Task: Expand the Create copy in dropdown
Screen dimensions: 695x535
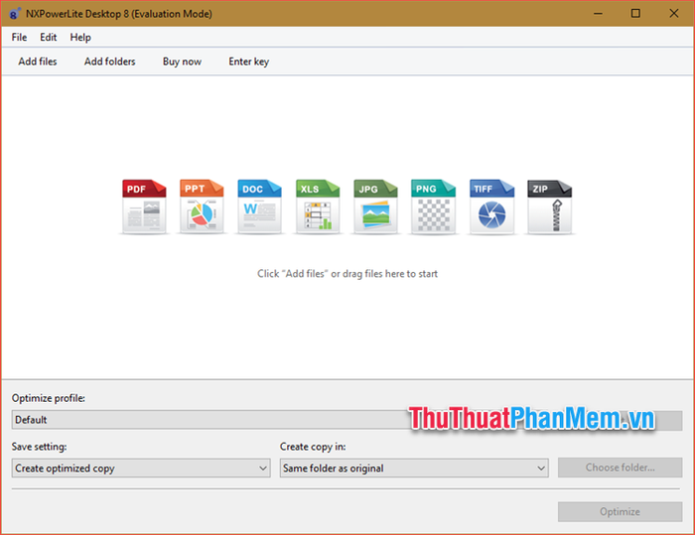Action: [413, 468]
